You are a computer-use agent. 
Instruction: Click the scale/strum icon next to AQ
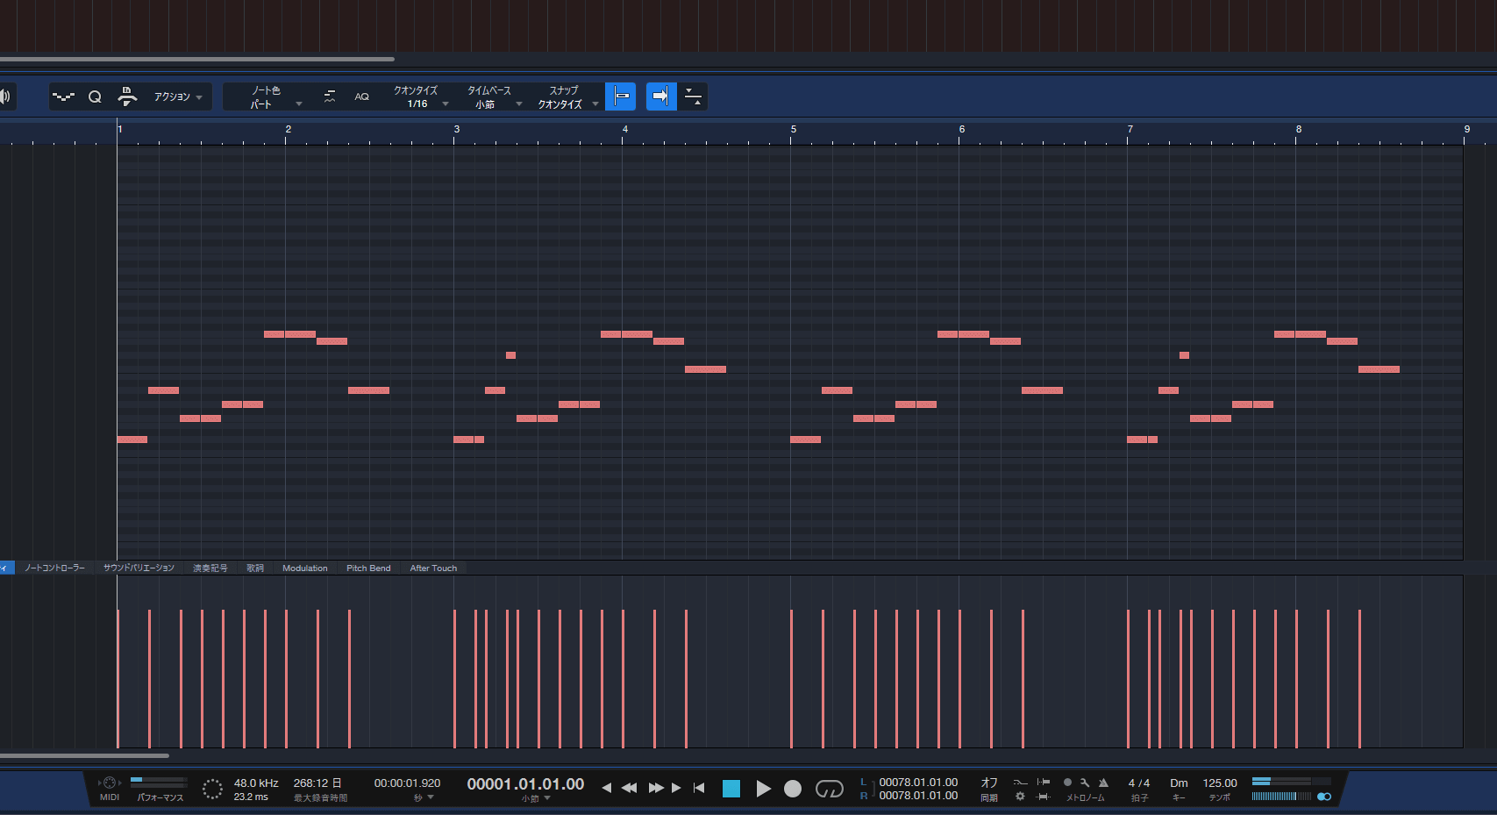click(x=330, y=97)
